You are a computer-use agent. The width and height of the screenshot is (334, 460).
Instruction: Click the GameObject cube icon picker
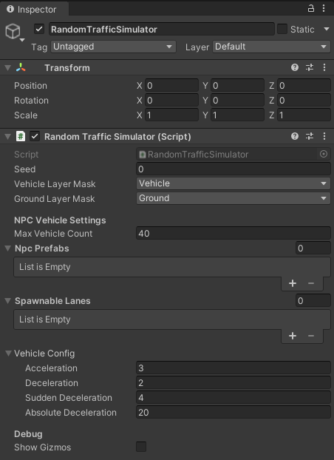[x=13, y=31]
